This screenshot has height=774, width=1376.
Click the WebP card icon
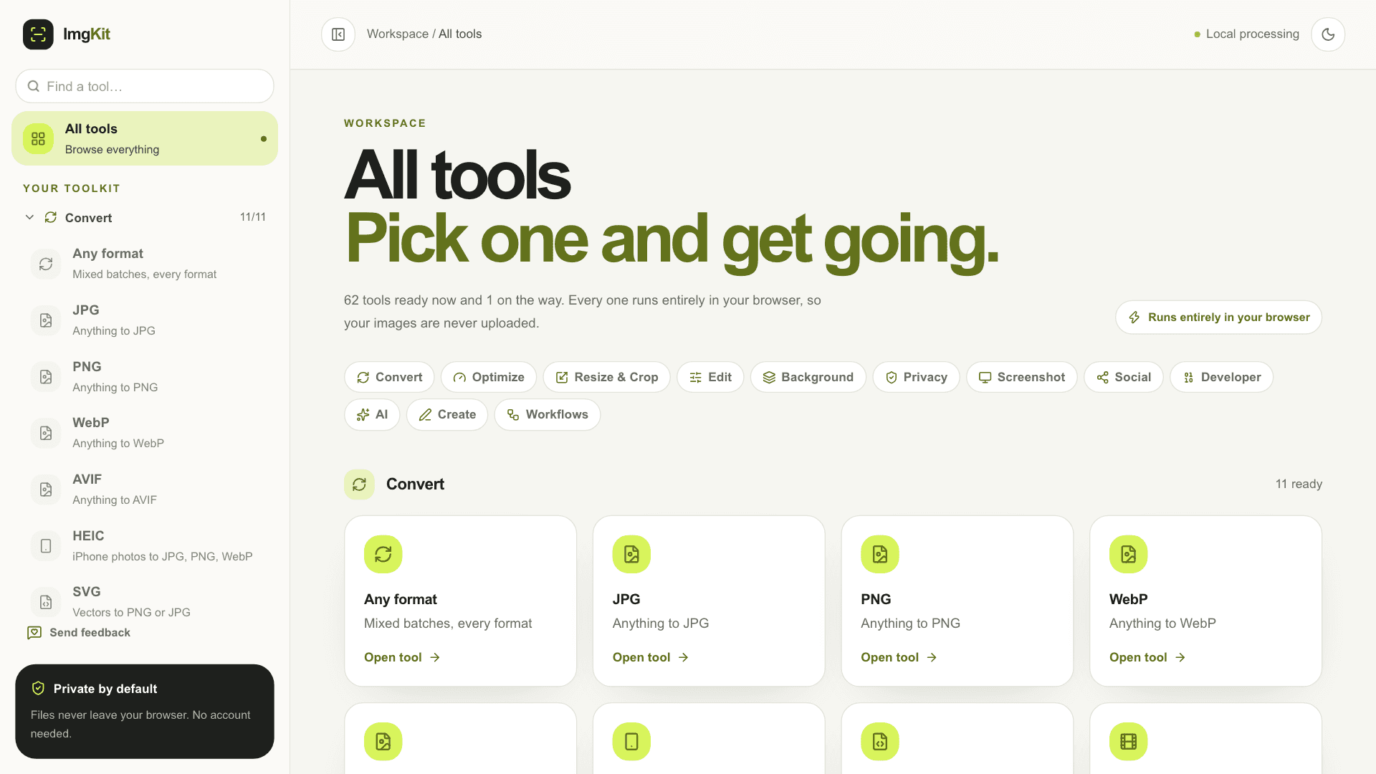click(x=1129, y=554)
